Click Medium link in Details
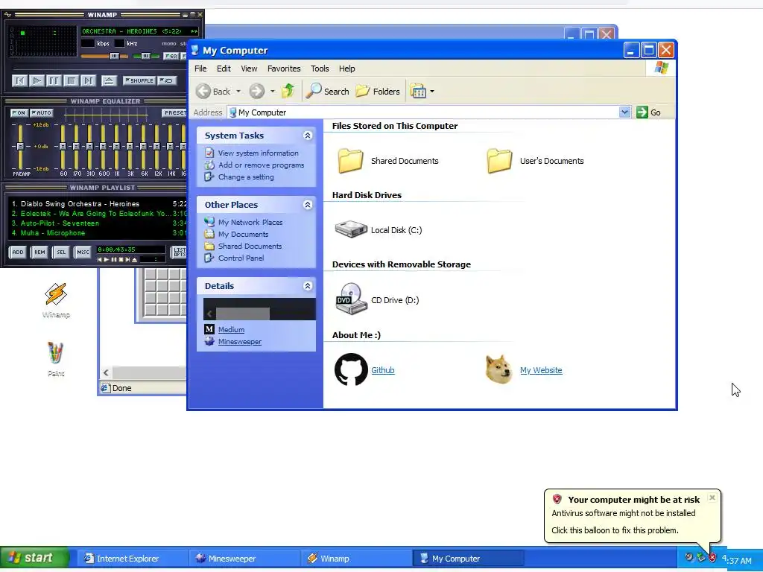Screen dimensions: 763x572 click(231, 329)
